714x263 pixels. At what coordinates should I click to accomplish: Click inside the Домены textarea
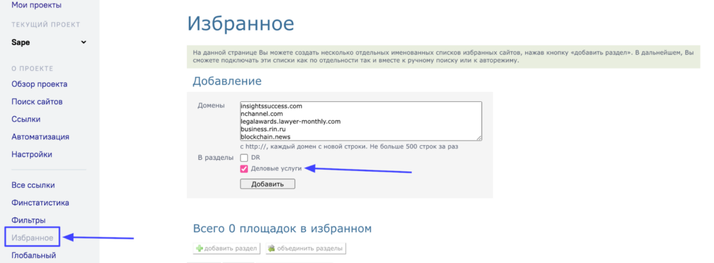click(x=361, y=121)
